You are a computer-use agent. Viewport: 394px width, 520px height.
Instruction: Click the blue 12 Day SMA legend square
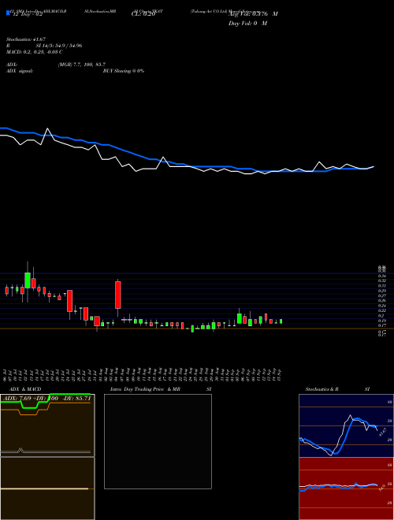coord(8,13)
